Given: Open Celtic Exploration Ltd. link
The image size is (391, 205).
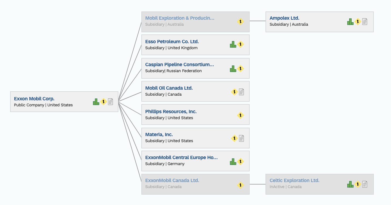Looking at the screenshot, I should click(294, 180).
